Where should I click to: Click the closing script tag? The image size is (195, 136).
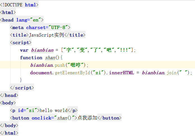(22, 88)
